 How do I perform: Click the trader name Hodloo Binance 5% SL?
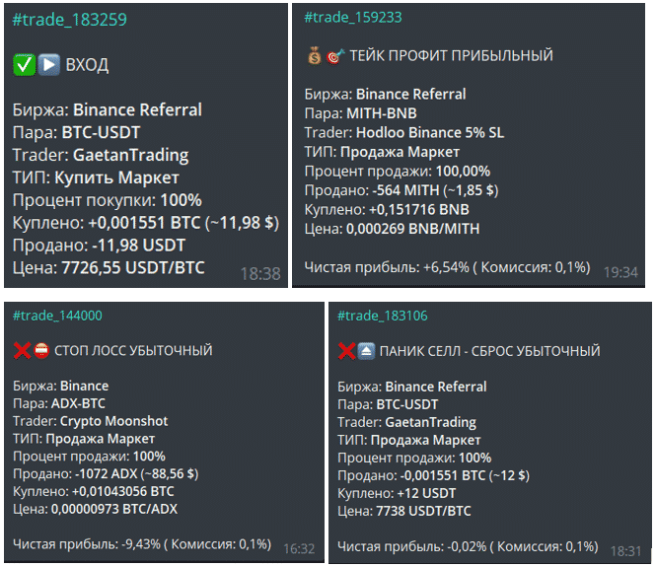(423, 132)
